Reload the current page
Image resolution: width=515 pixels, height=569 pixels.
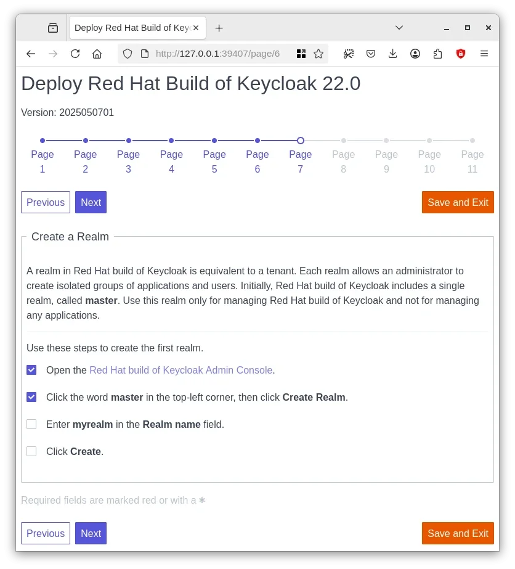point(75,54)
